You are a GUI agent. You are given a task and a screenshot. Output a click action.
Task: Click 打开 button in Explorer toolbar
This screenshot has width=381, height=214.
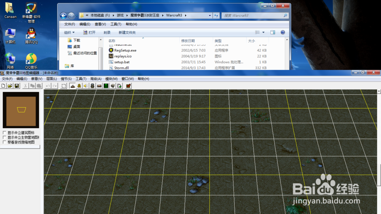[x=90, y=32]
